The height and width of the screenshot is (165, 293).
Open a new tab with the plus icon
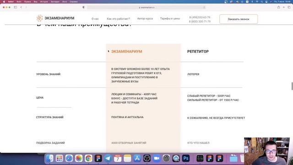(284, 7)
